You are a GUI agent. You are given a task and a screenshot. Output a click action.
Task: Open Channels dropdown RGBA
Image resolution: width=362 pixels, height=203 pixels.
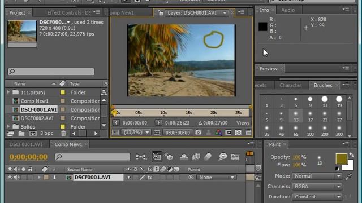click(317, 187)
